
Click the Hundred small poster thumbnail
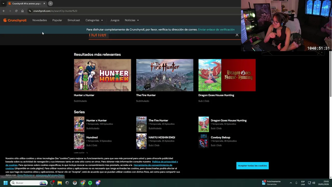[x=79, y=141]
